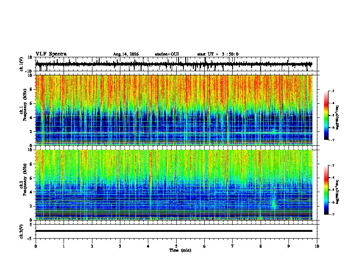The height and width of the screenshot is (276, 357).
Task: Click the time axis tick label "8"
Action: [x=261, y=246]
